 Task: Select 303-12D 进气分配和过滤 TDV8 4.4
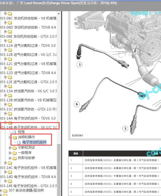pos(28,73)
